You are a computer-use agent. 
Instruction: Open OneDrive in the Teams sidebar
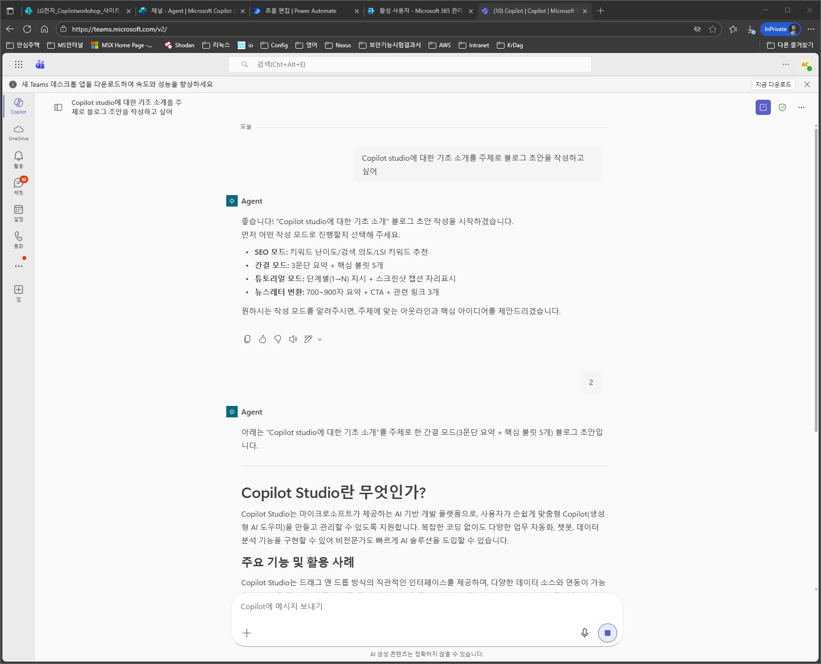pyautogui.click(x=19, y=133)
